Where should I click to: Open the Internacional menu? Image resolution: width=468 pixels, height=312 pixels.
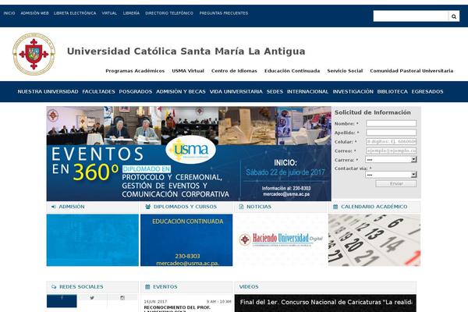(x=307, y=92)
